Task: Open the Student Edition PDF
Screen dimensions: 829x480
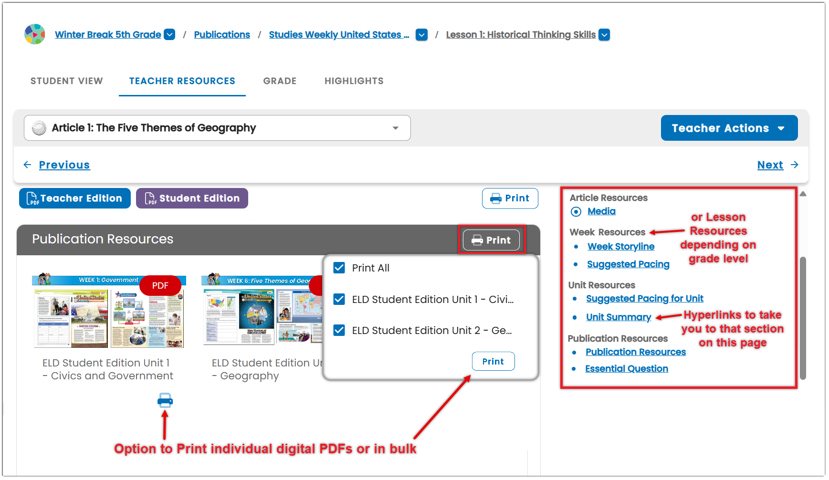Action: coord(192,198)
